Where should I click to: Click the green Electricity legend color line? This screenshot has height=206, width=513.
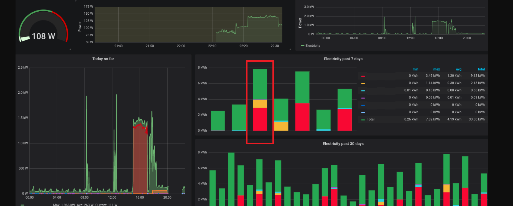click(x=302, y=46)
